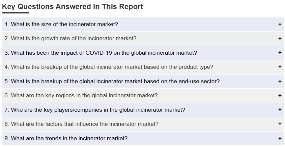
Task: Expand question 4 on product type breakup
Action: pos(143,67)
